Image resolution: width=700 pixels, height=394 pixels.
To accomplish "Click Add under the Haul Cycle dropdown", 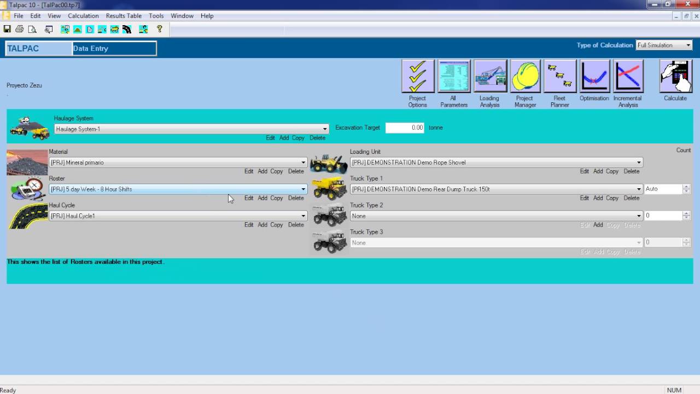I will [262, 225].
